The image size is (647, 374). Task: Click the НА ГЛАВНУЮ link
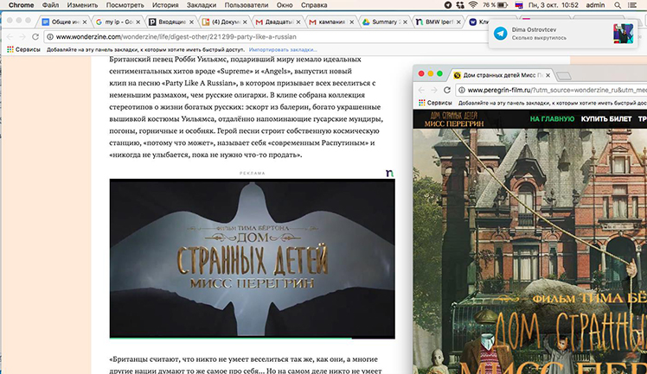pos(552,118)
